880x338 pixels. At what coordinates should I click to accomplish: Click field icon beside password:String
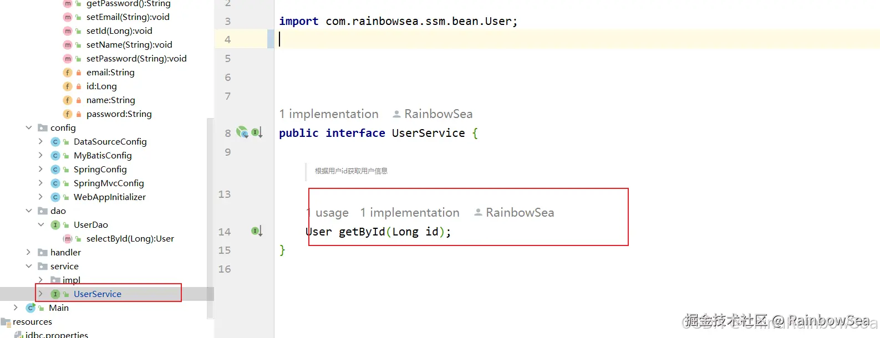(68, 114)
